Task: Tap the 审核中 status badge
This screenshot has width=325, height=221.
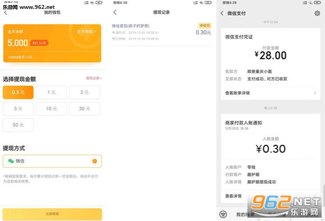Action: pos(204,26)
